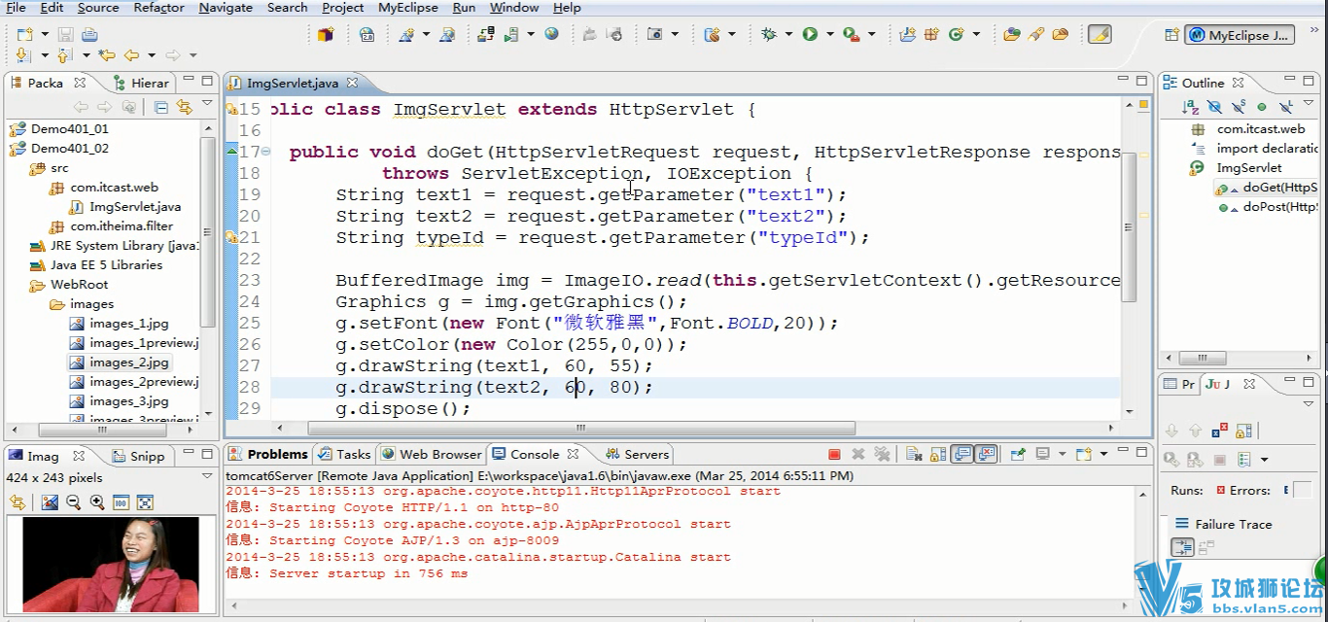Click the capture screenshot camera icon

pyautogui.click(x=654, y=35)
